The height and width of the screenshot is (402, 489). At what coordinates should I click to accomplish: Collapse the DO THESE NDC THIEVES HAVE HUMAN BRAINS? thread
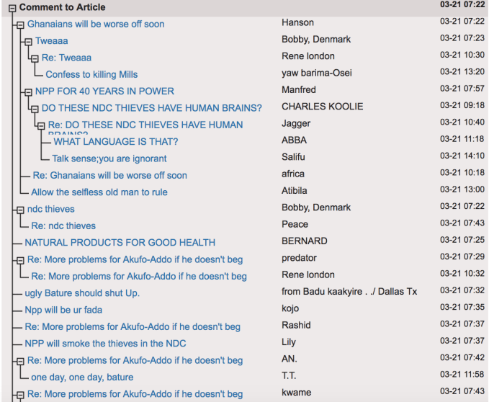[34, 108]
